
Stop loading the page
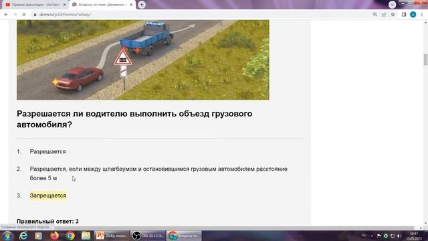24,15
